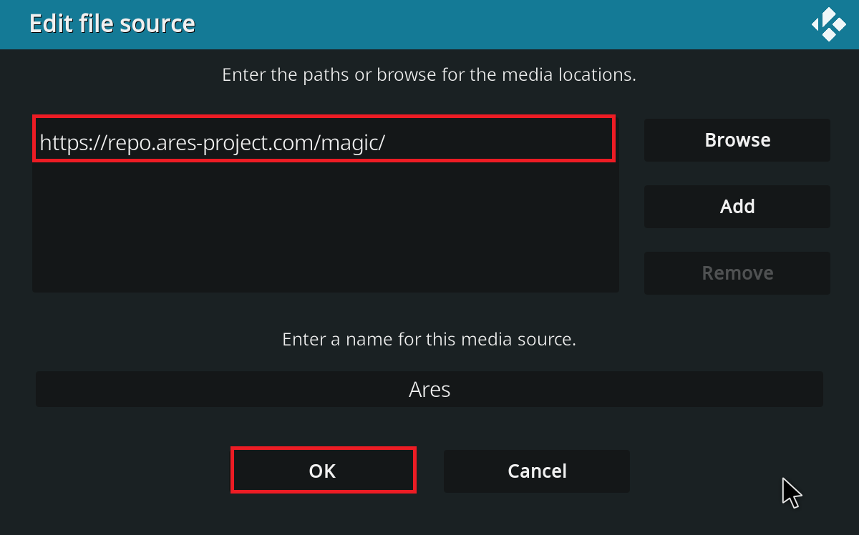Confirm the file source with OK
Viewport: 859px width, 535px height.
323,470
